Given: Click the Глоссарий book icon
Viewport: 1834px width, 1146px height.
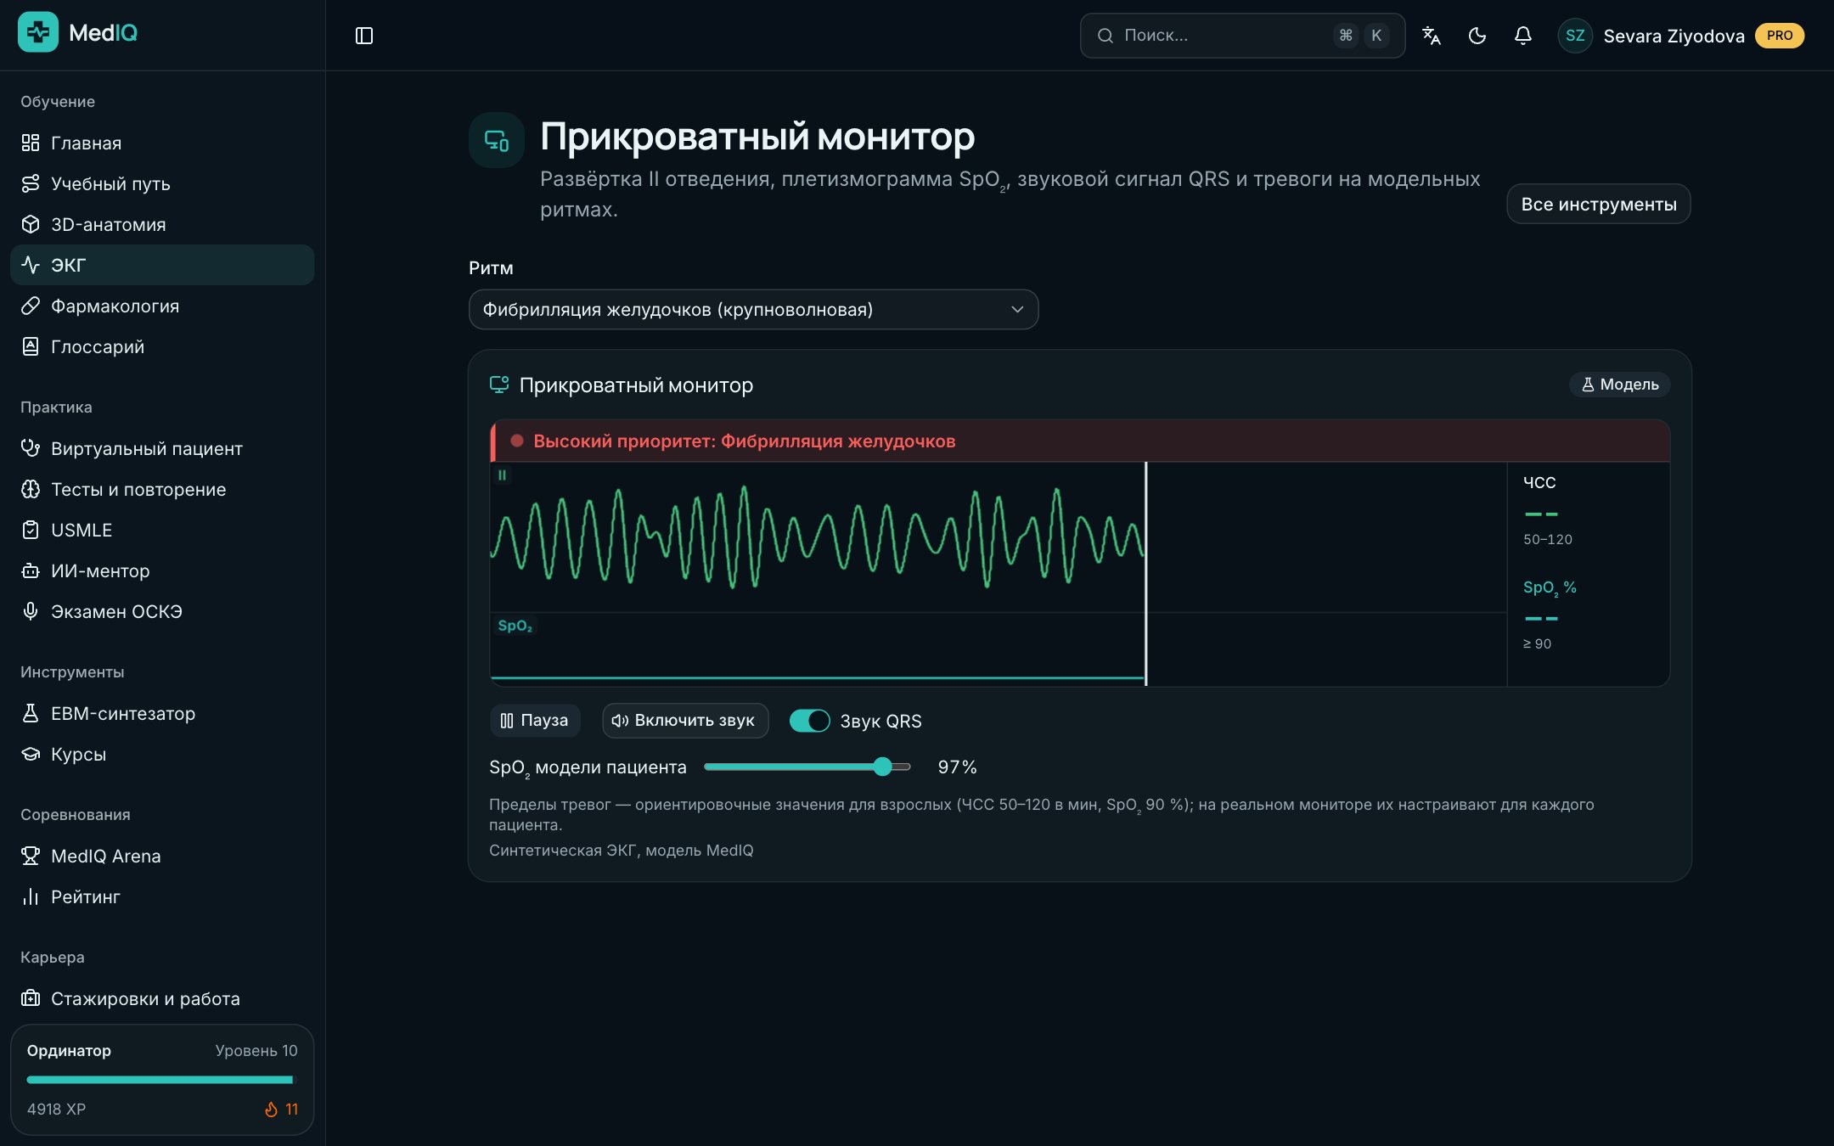Looking at the screenshot, I should [31, 346].
